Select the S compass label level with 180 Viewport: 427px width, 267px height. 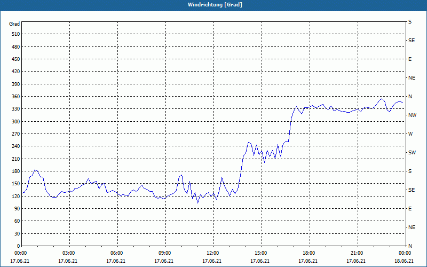point(410,171)
